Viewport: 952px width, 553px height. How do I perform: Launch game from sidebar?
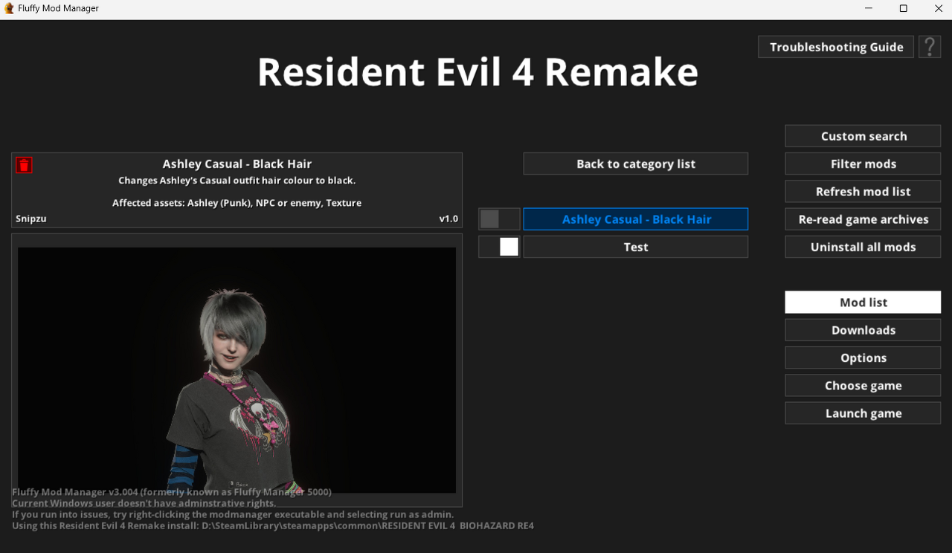(x=863, y=413)
